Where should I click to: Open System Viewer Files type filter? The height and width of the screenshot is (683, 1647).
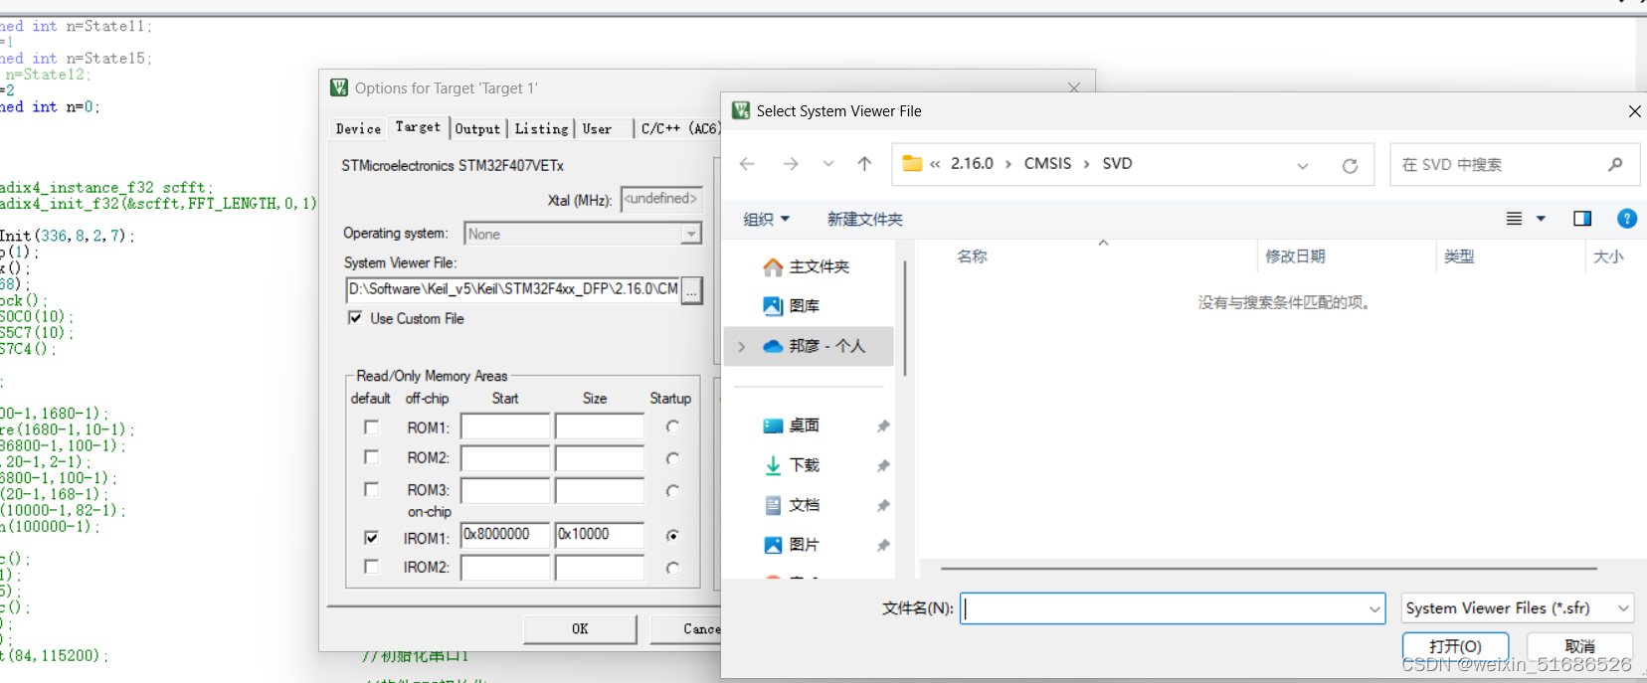1517,607
